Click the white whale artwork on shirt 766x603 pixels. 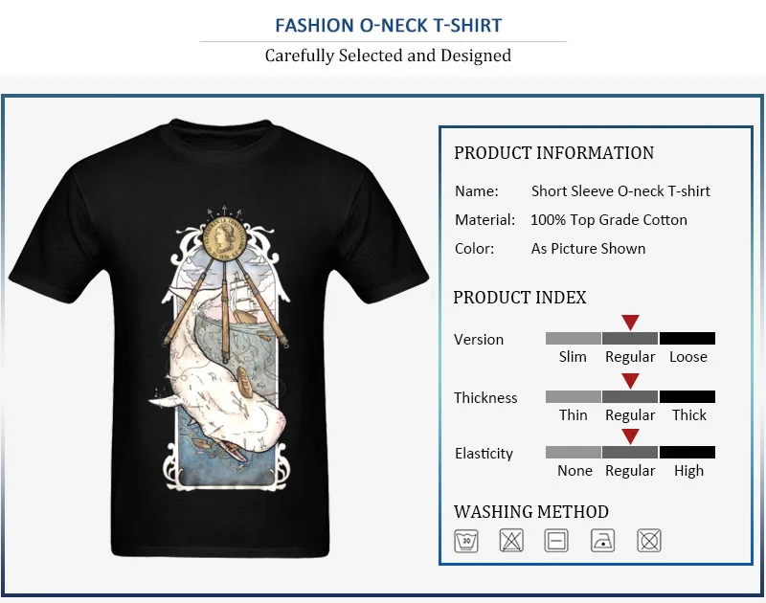point(217,386)
